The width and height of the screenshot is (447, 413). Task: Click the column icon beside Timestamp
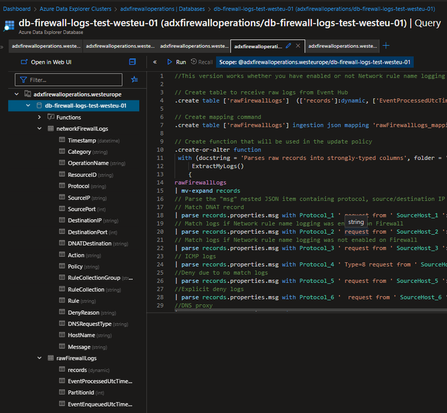(62, 140)
